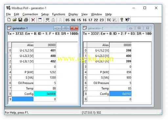Select function 15 toolbar button

click(x=79, y=20)
